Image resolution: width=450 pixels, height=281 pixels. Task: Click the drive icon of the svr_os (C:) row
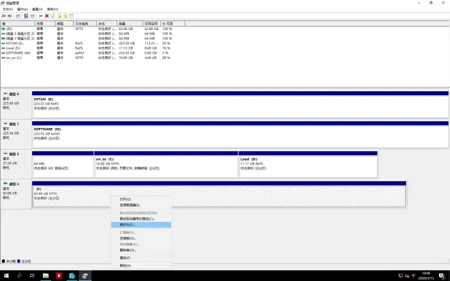click(3, 58)
